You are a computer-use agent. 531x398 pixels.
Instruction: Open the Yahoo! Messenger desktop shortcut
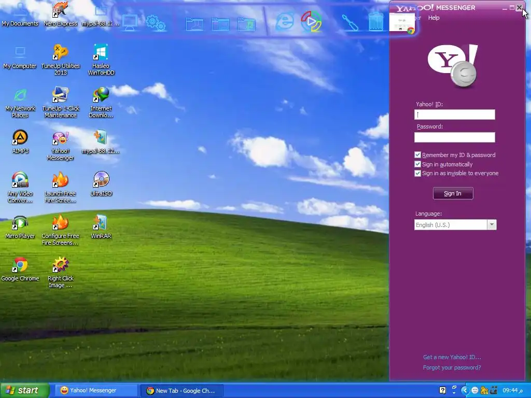point(60,146)
